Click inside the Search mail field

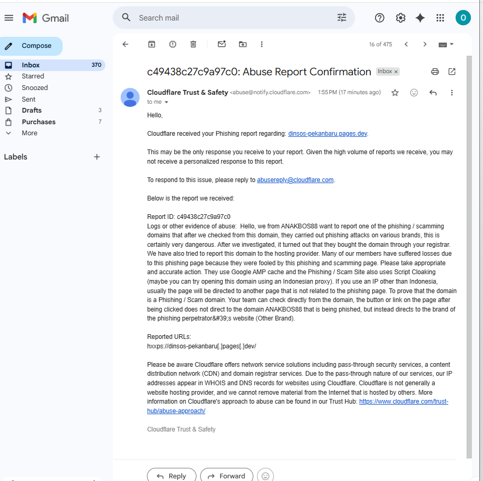(234, 18)
